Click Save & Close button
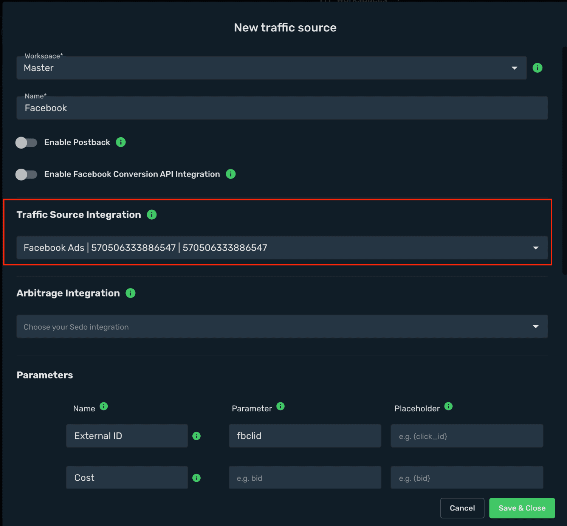567x526 pixels. [x=522, y=508]
